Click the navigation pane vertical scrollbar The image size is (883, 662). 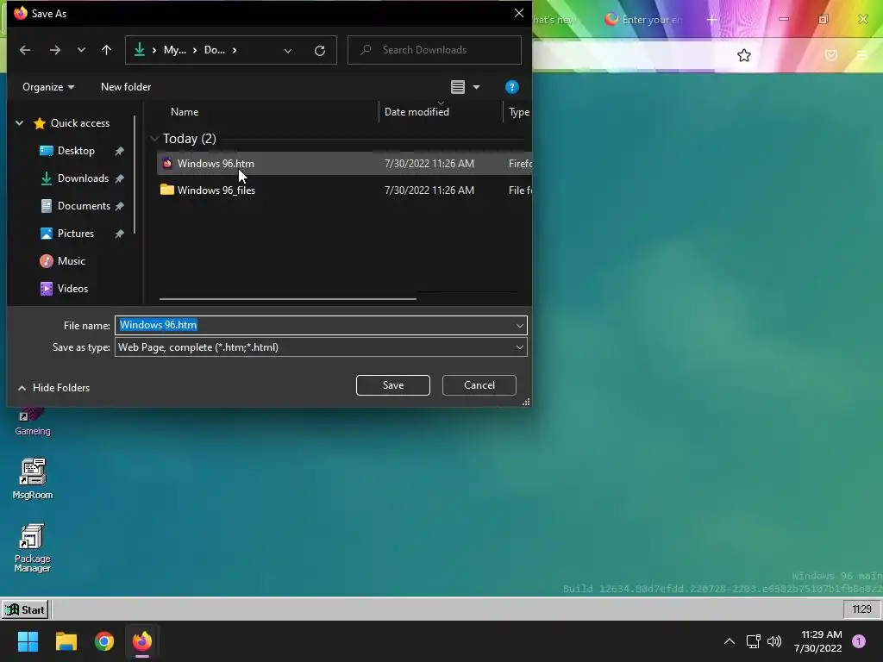pos(135,174)
